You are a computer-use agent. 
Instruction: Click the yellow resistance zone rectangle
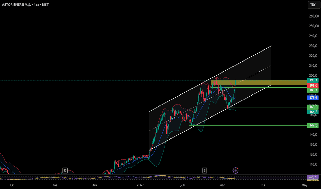259,82
